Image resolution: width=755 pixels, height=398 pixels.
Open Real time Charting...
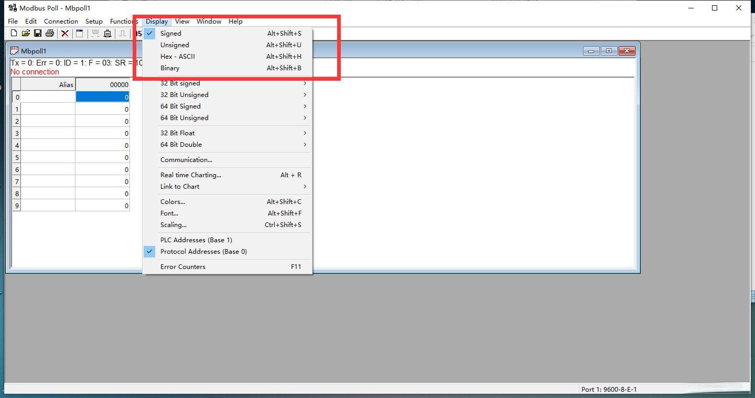click(x=228, y=175)
